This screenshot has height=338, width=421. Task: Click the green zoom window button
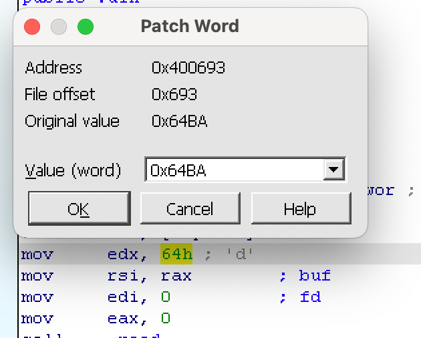click(86, 27)
